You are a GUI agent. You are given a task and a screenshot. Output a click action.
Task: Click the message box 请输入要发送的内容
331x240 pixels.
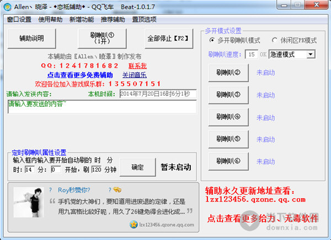click(x=102, y=107)
